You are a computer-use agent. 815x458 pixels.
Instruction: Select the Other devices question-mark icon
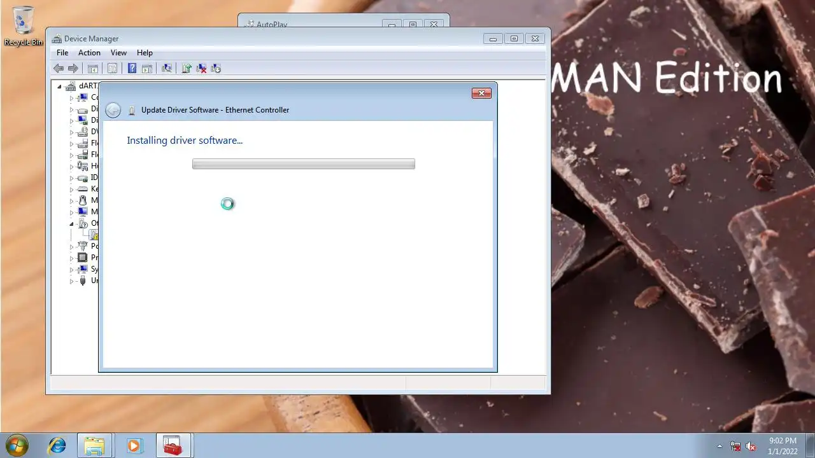pyautogui.click(x=82, y=223)
